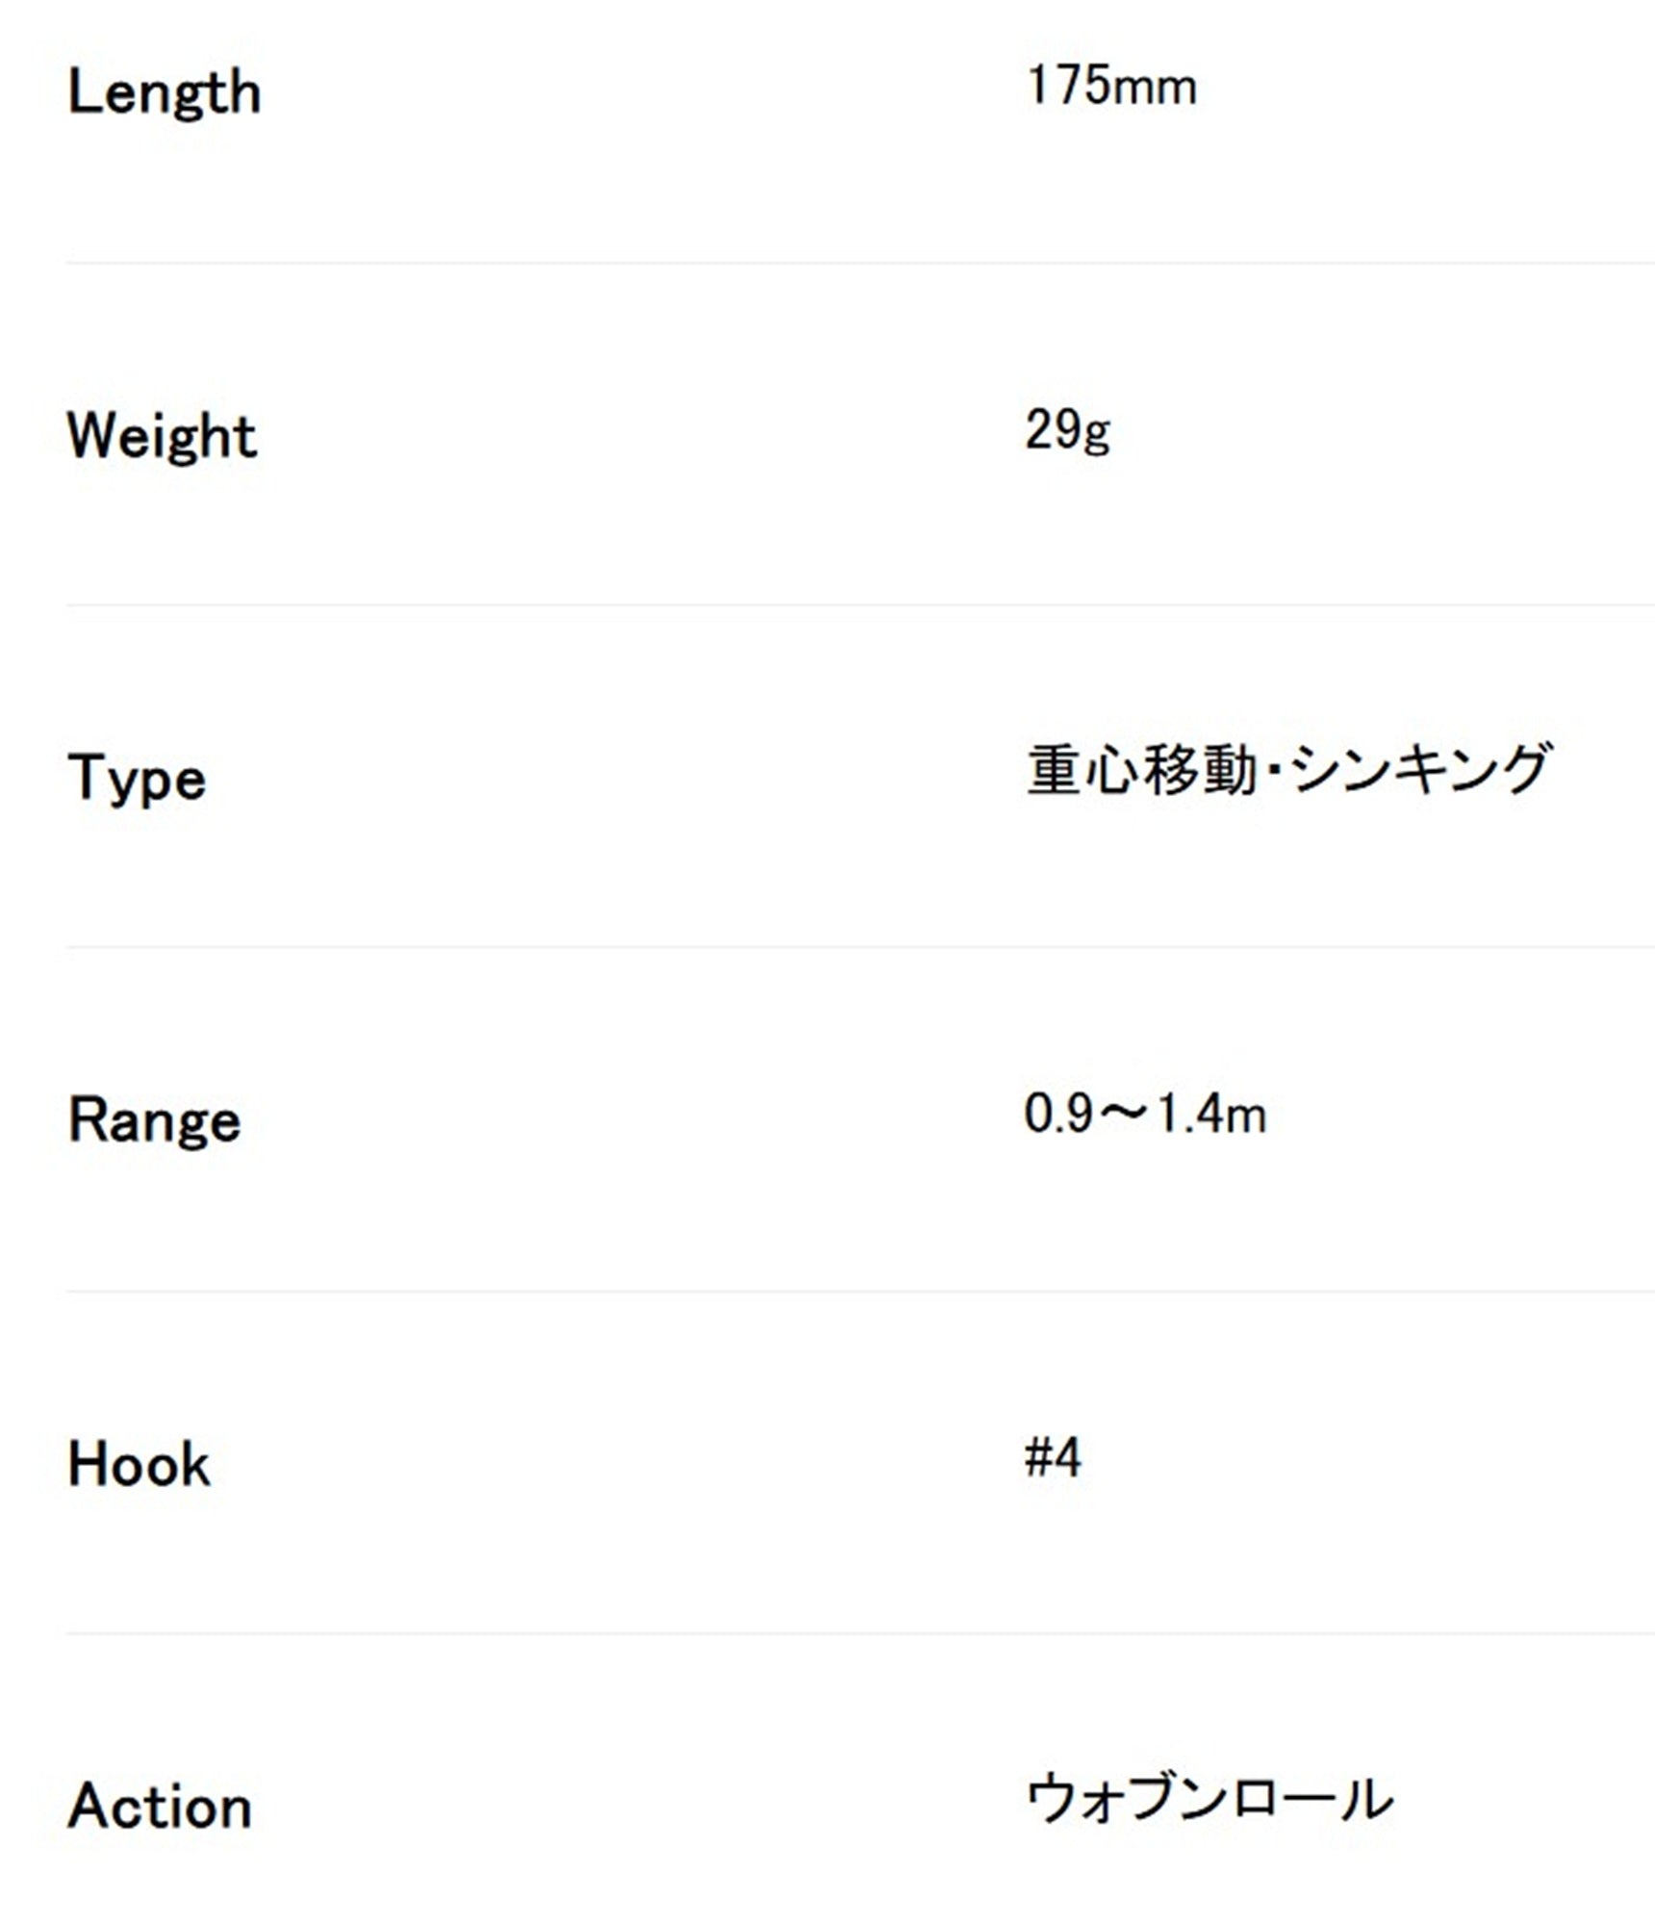This screenshot has width=1655, height=1925.
Task: Select the #4 hook size value
Action: pos(1054,1457)
